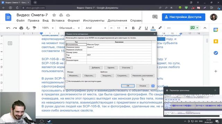Click Сбросить... genres button
Image resolution: width=222 pixels, height=124 pixels.
pos(89,76)
